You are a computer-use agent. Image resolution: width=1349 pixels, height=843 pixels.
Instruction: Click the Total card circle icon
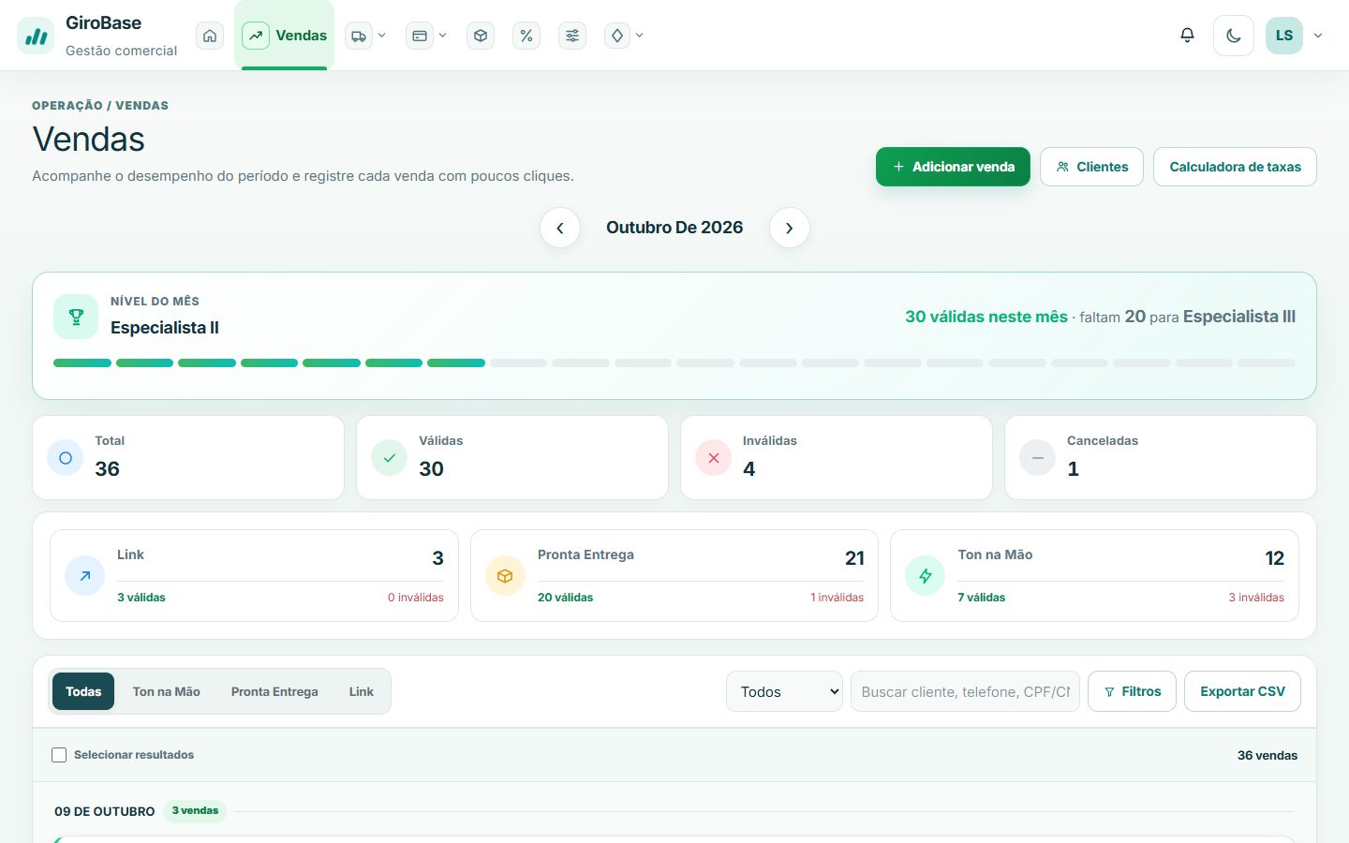pyautogui.click(x=66, y=458)
